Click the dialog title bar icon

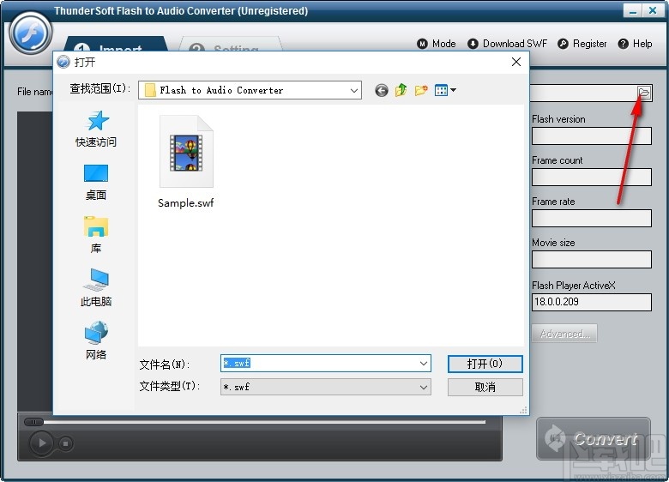coord(63,62)
